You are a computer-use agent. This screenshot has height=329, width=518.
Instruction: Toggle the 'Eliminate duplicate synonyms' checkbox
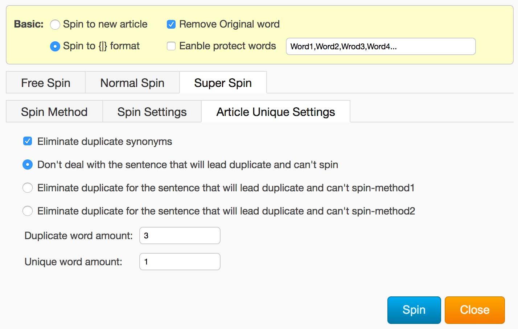pyautogui.click(x=28, y=141)
